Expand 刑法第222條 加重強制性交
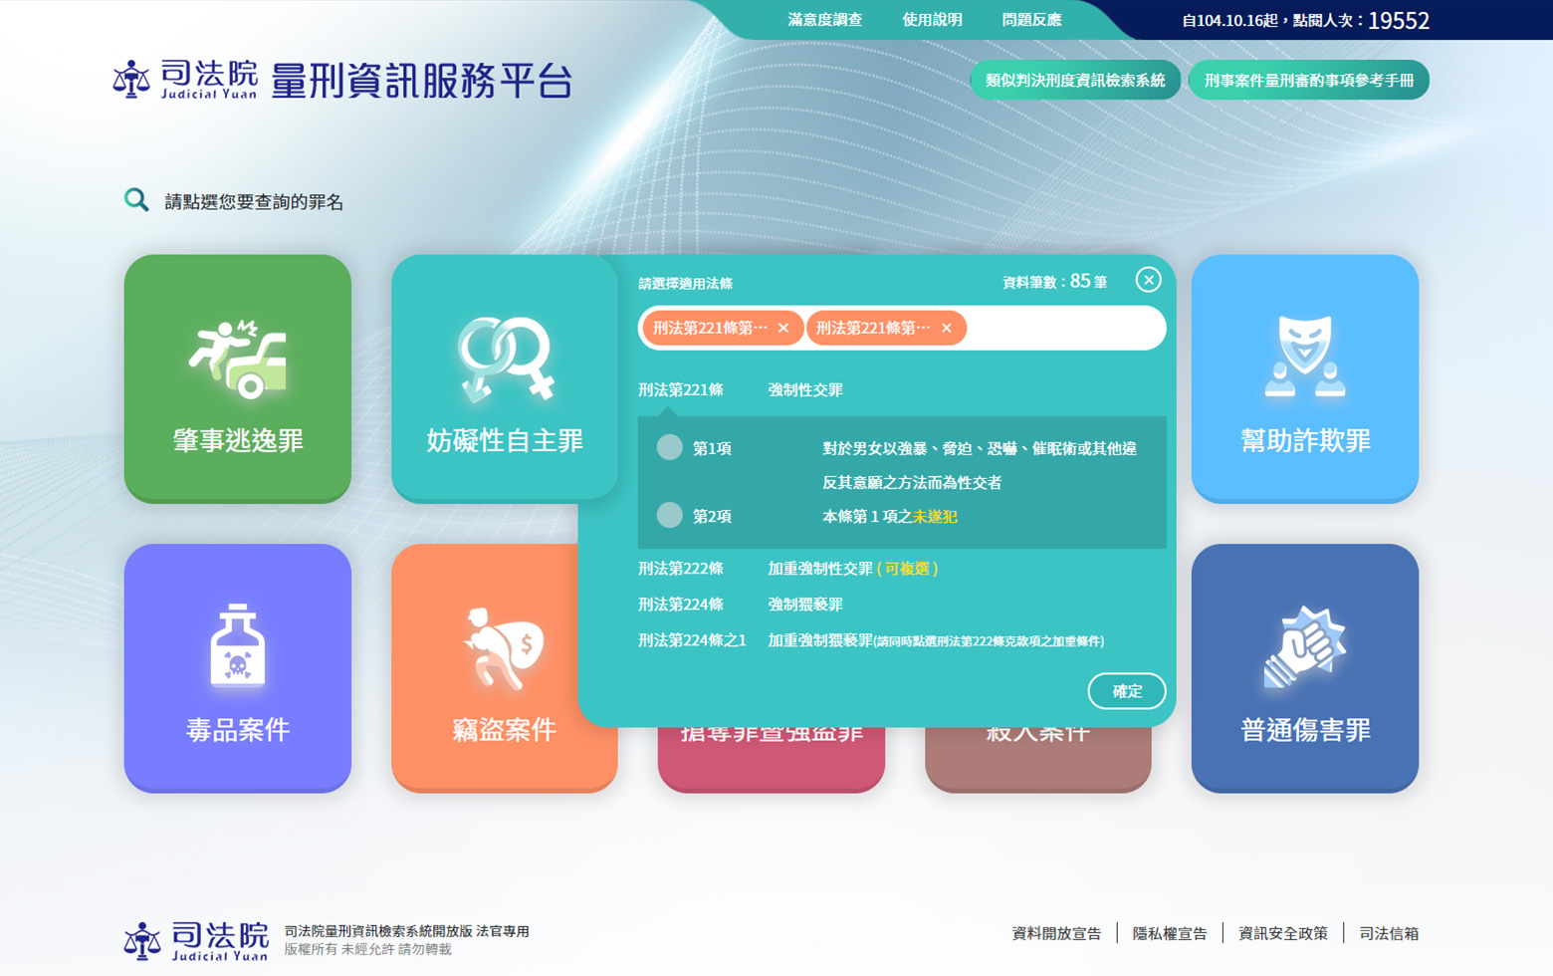This screenshot has width=1553, height=976. tap(787, 569)
